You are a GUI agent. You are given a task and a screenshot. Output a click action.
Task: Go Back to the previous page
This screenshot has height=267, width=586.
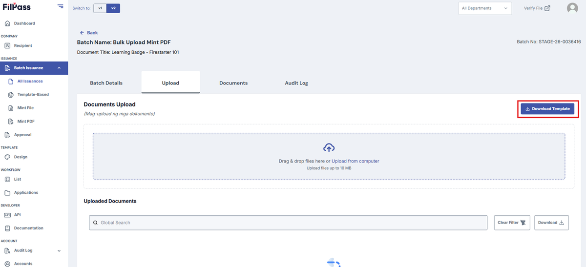[x=89, y=33]
